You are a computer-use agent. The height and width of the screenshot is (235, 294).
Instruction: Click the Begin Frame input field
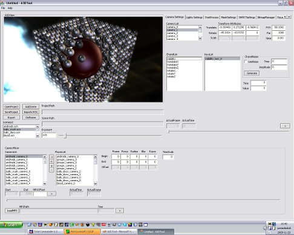coord(116,156)
